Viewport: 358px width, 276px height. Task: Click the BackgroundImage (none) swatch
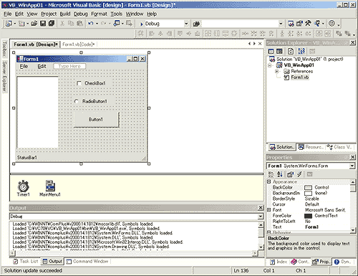point(309,193)
